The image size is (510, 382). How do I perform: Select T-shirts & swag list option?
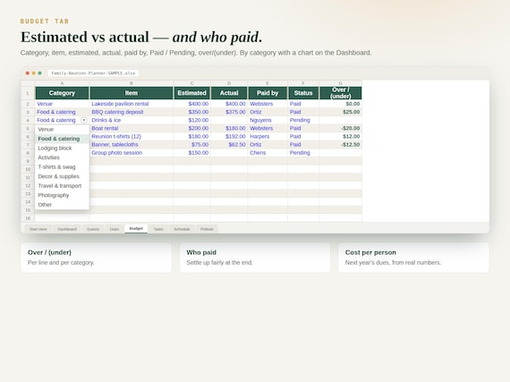62,166
